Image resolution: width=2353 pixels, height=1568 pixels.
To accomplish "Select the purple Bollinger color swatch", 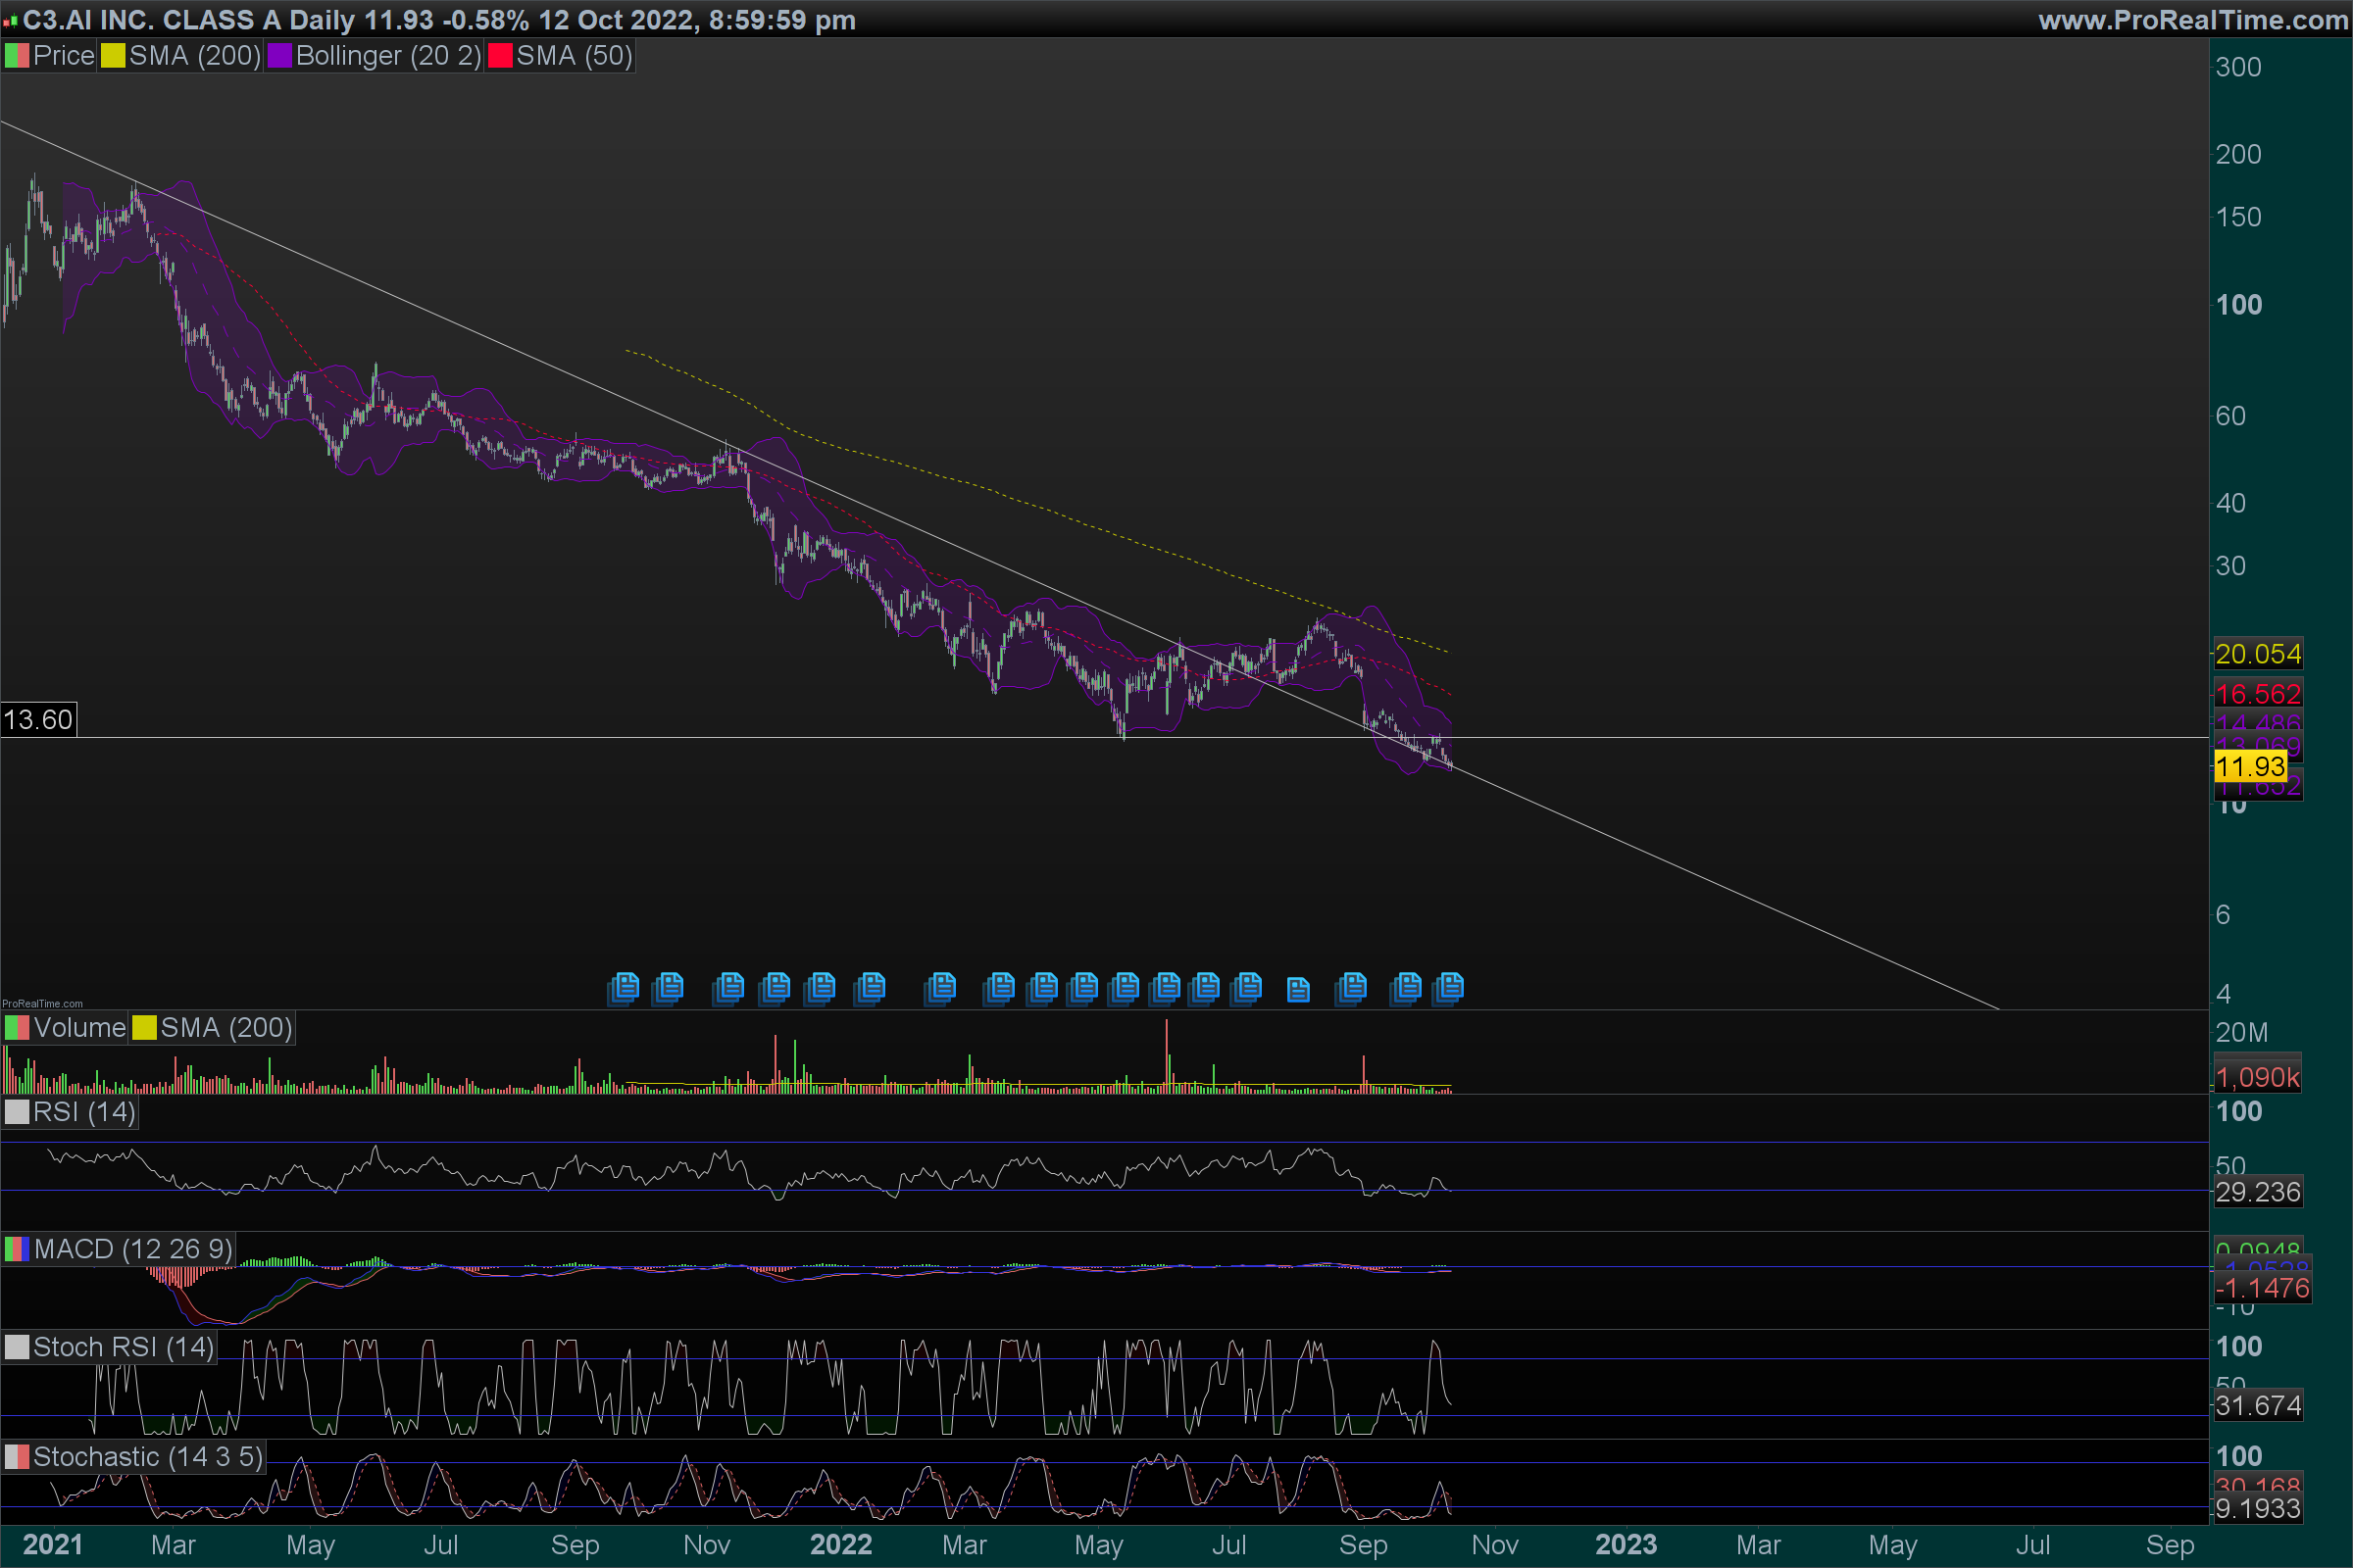I will pyautogui.click(x=280, y=56).
